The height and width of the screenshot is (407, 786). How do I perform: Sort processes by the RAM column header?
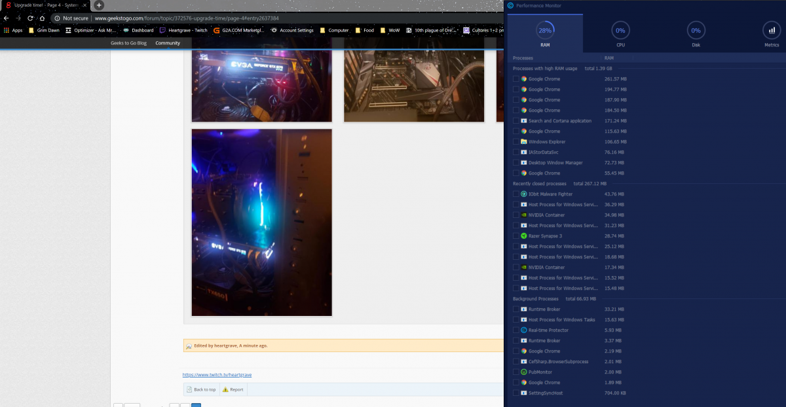coord(609,58)
